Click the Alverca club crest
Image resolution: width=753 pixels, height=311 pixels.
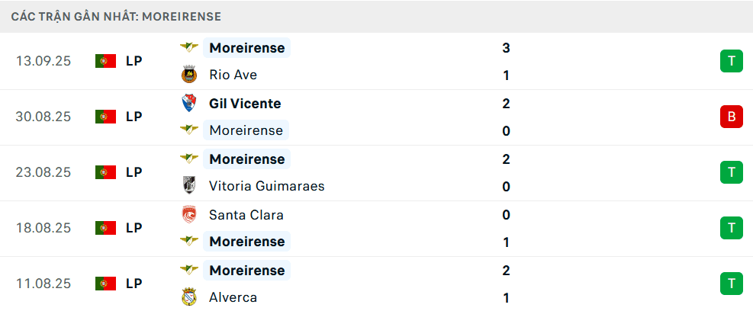188,297
